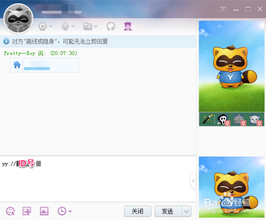This screenshot has width=266, height=220.
Task: Send a file using folder icon
Action: [x=88, y=27]
